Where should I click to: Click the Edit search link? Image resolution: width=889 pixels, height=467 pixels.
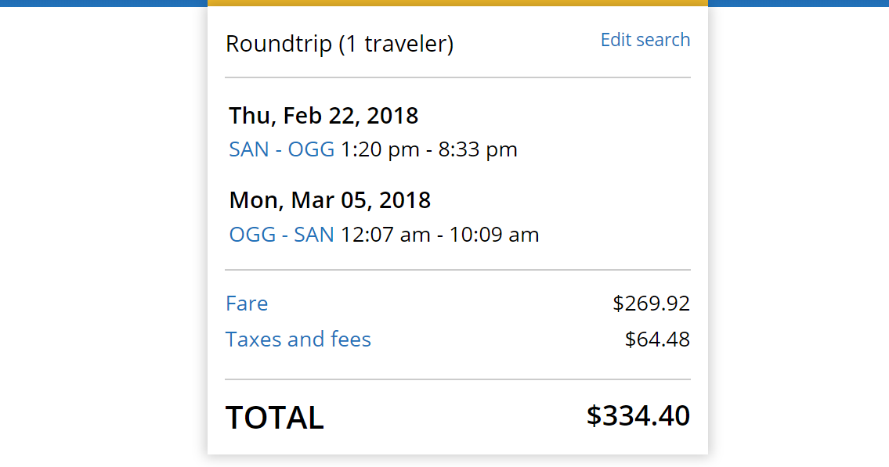[x=645, y=40]
